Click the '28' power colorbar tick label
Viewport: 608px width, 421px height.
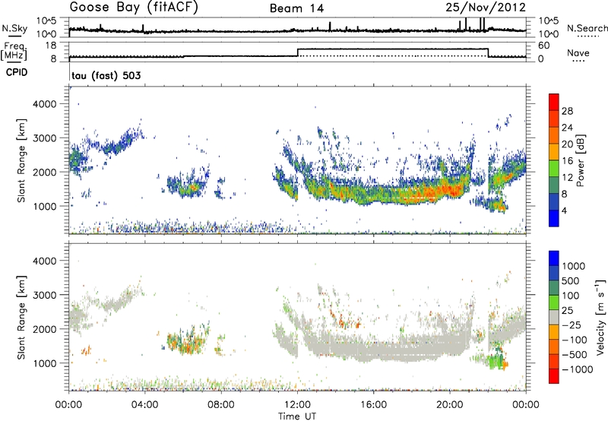(567, 111)
